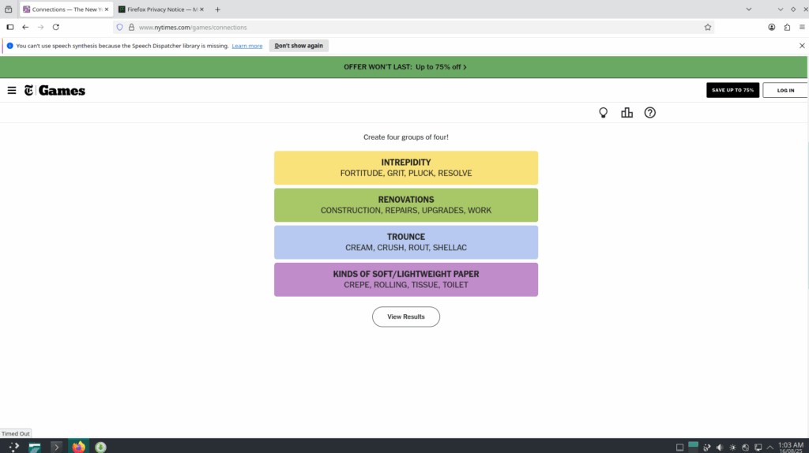
Task: Click the View Results button
Action: [x=406, y=316]
